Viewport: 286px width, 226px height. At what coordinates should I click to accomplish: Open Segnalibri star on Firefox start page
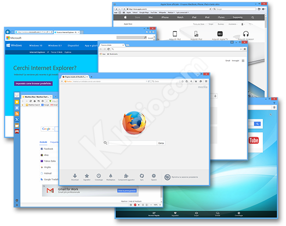pos(87,177)
